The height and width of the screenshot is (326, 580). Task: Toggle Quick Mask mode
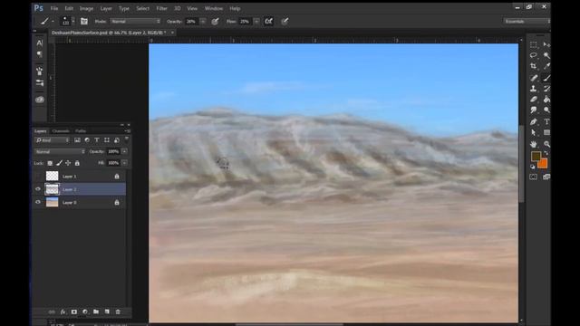pyautogui.click(x=534, y=177)
